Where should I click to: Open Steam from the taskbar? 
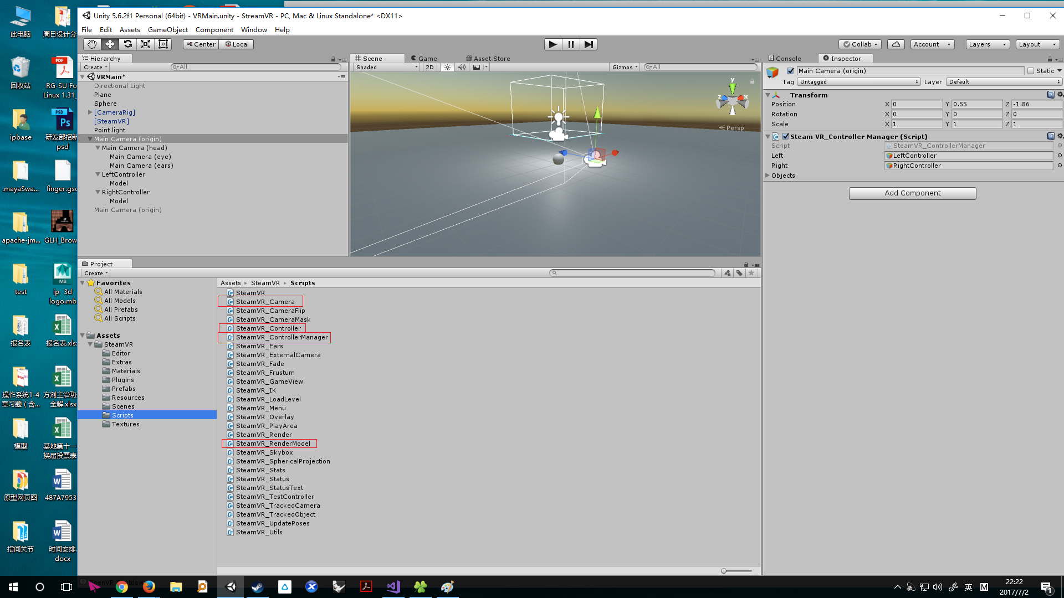[258, 586]
